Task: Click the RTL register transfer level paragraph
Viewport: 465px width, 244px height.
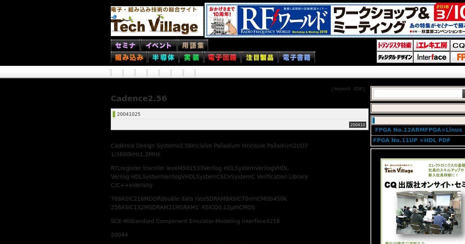Action: 209,177
